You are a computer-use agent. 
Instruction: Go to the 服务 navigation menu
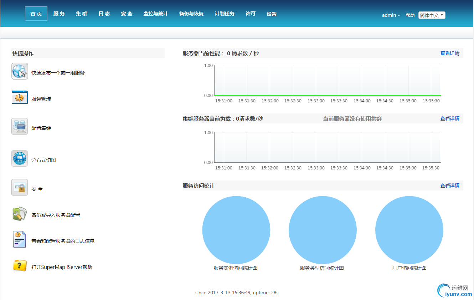59,14
